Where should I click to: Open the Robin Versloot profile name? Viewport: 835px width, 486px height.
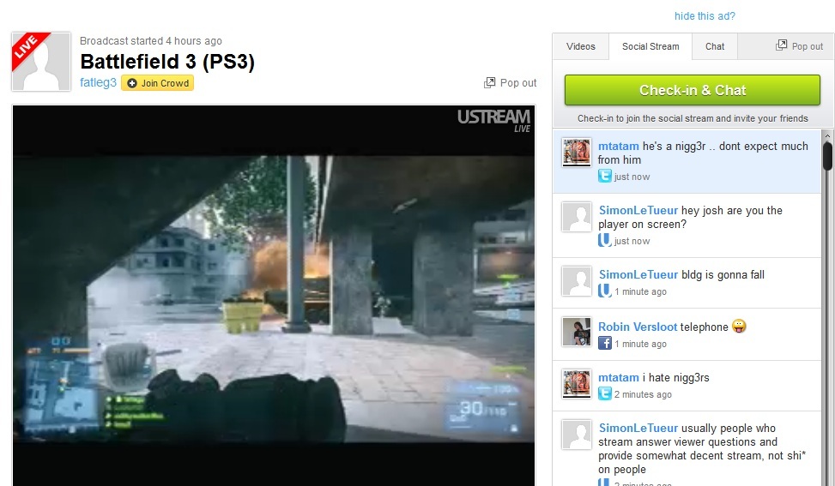pos(638,327)
